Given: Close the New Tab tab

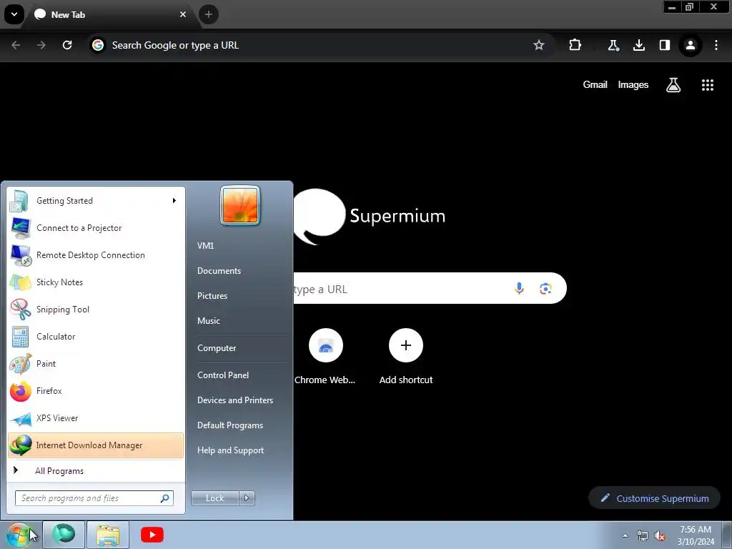Looking at the screenshot, I should (183, 14).
